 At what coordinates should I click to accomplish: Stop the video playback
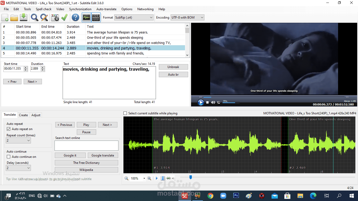coord(207,103)
